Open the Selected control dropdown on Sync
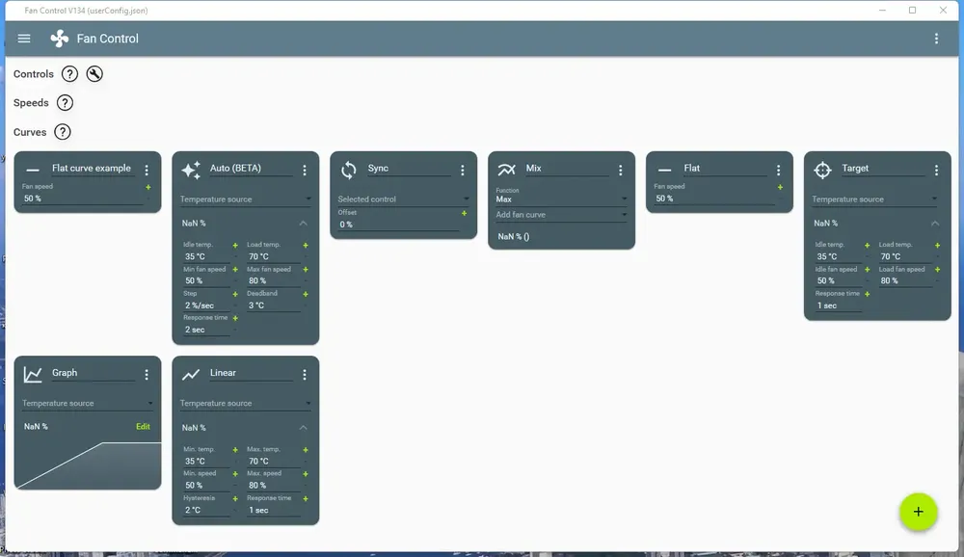The width and height of the screenshot is (964, 557). click(403, 199)
